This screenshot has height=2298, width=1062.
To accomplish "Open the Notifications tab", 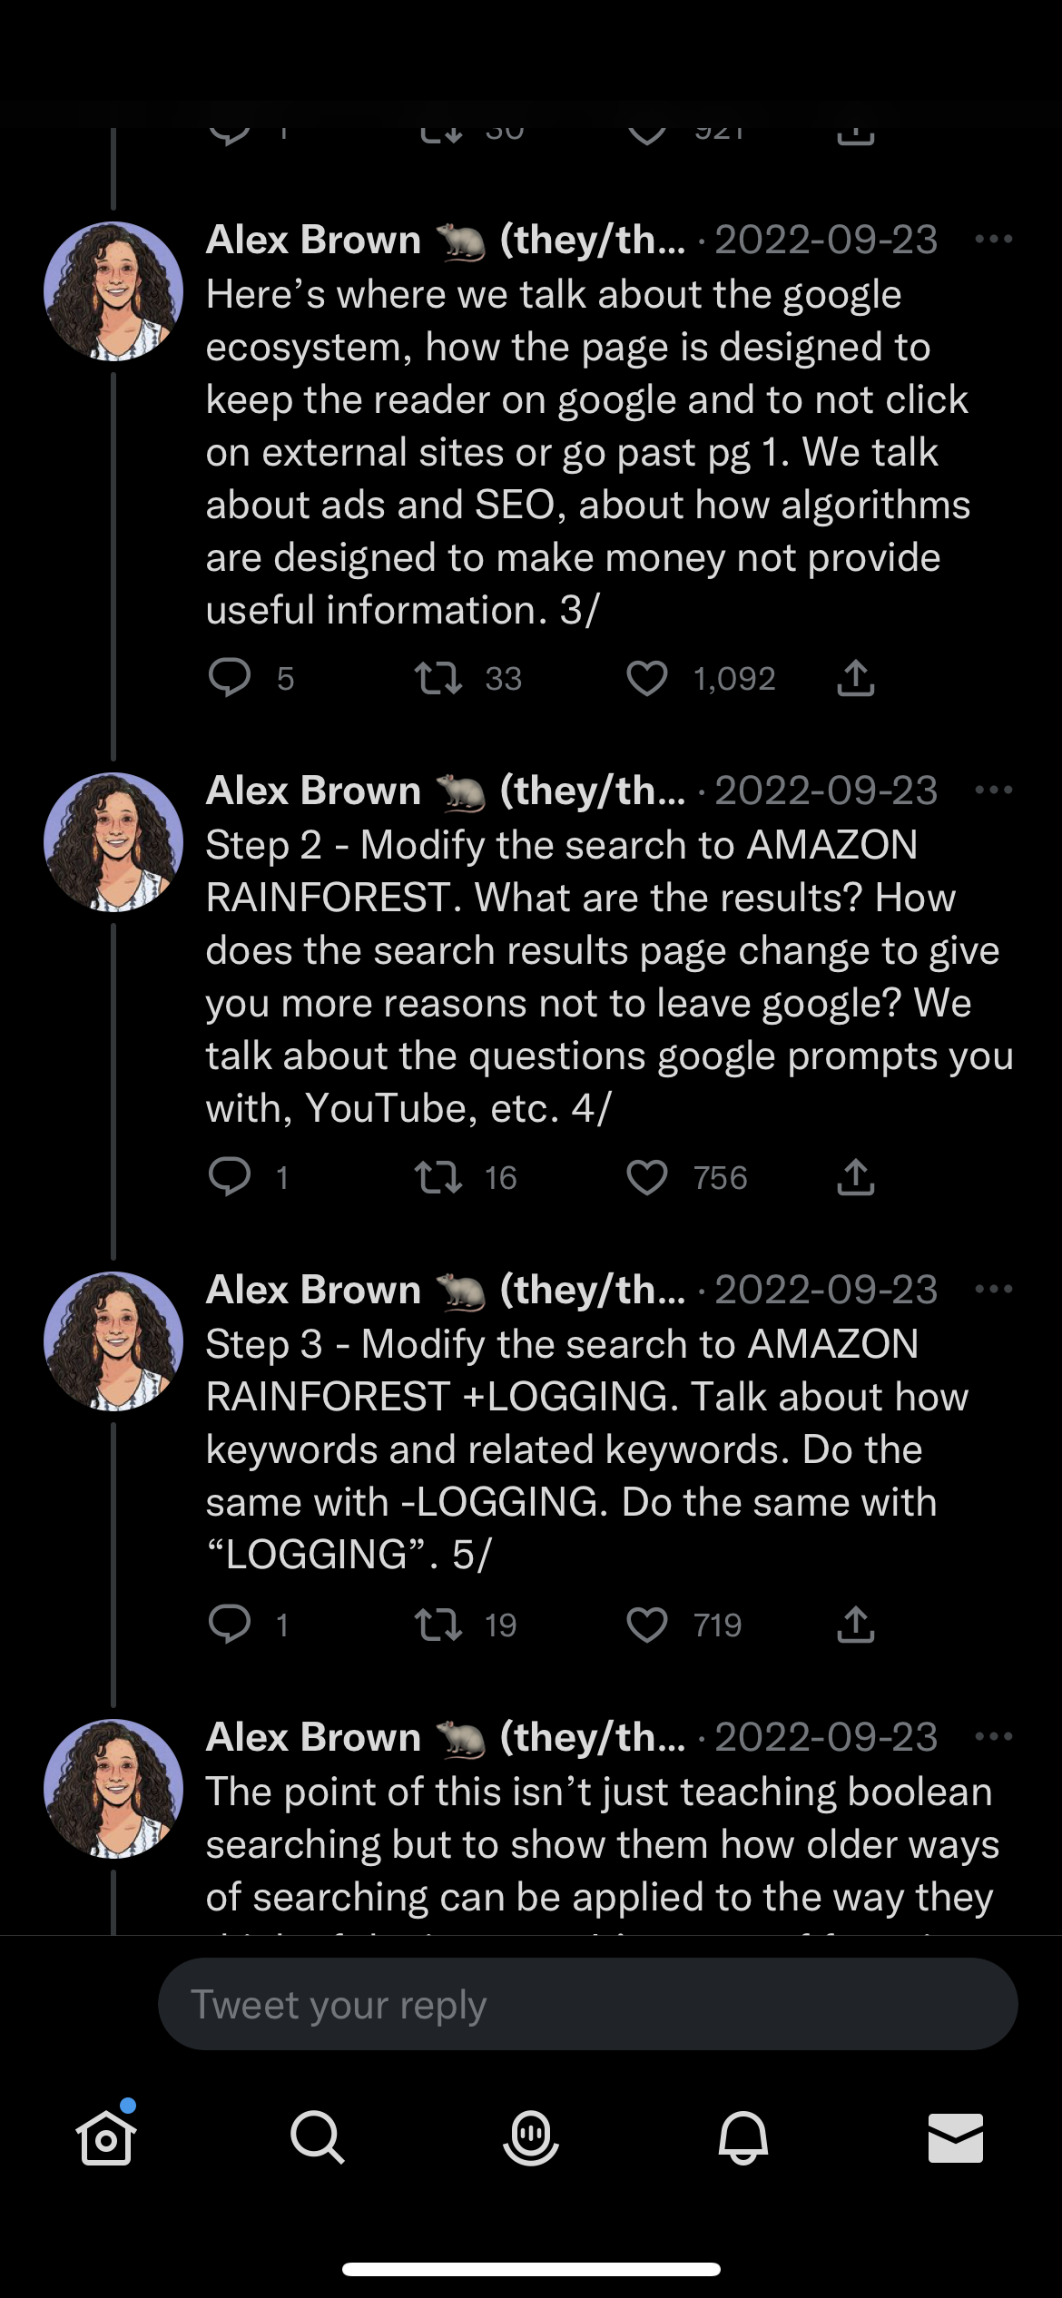I will [743, 2137].
